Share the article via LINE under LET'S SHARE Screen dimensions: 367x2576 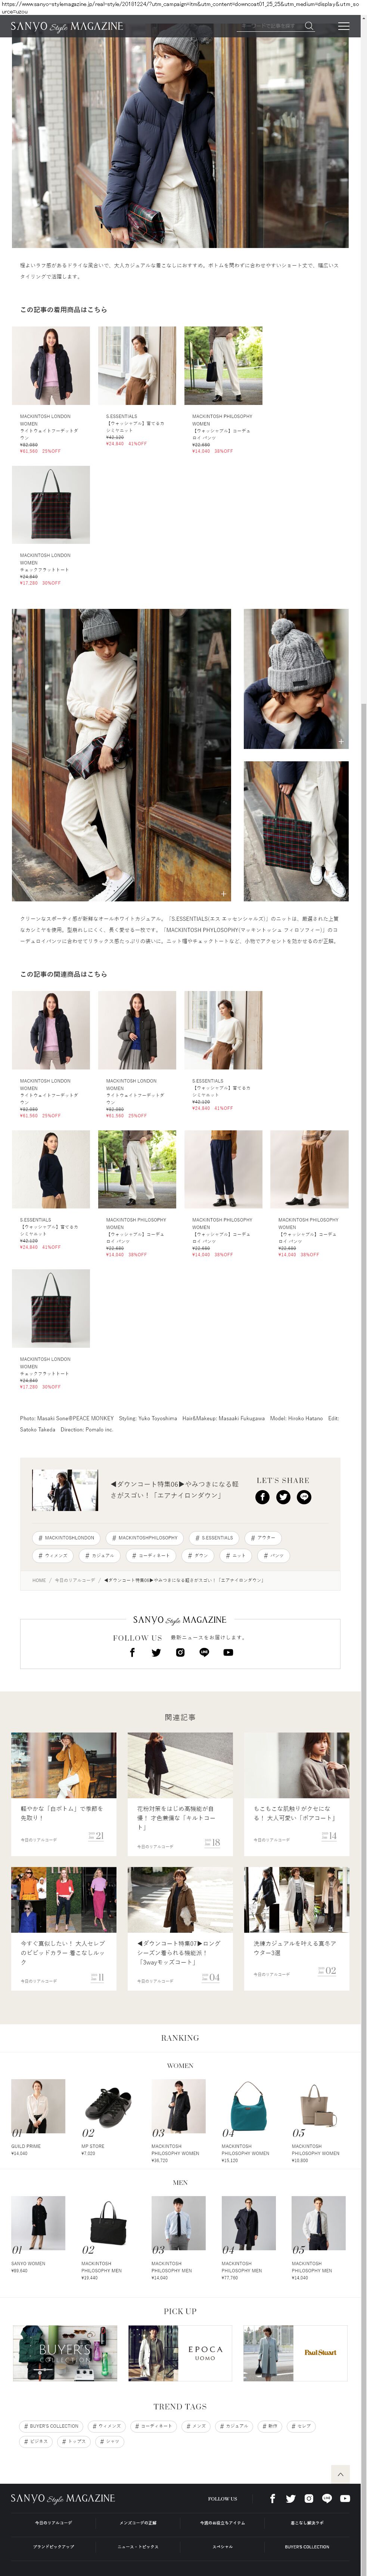(304, 1497)
